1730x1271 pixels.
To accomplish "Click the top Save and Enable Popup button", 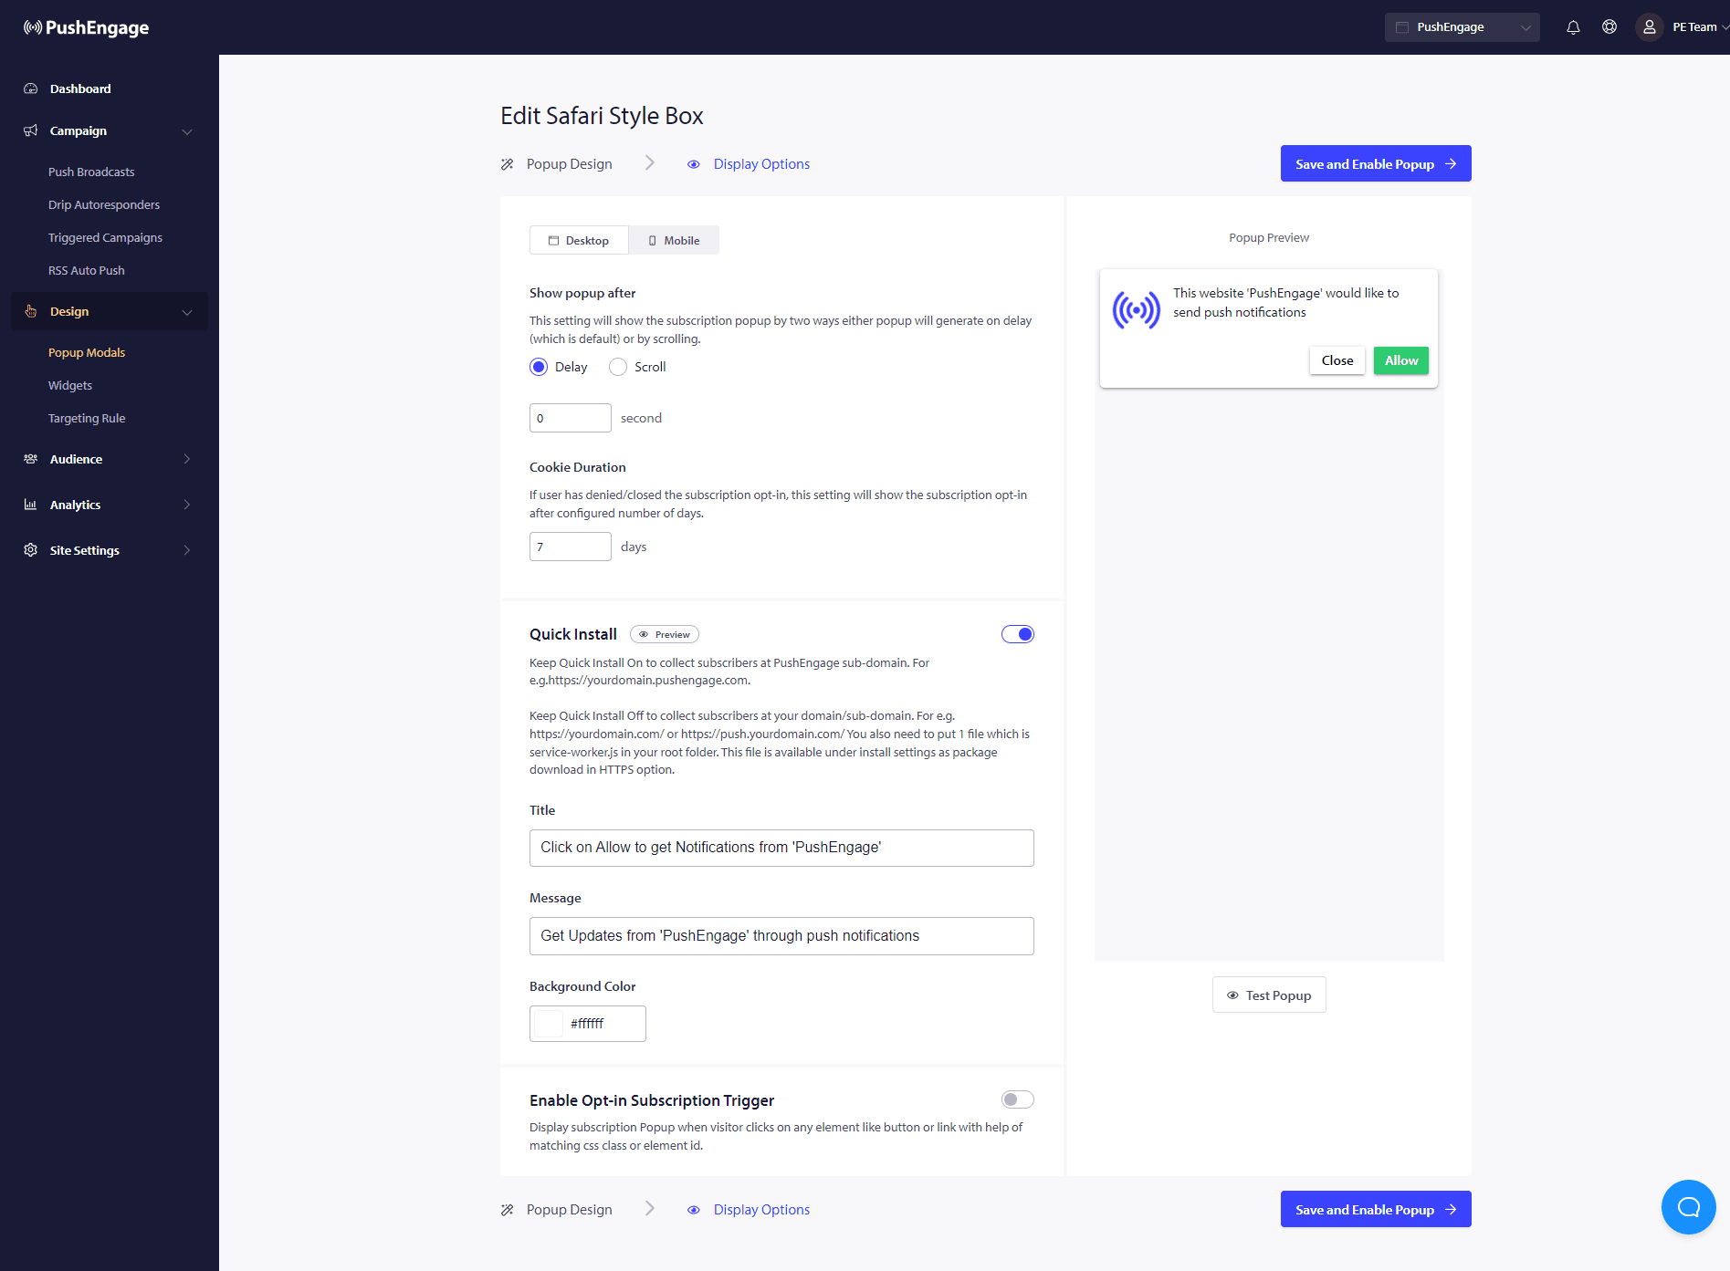I will [x=1375, y=164].
